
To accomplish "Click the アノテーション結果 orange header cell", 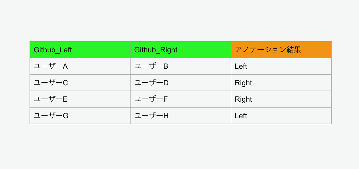I will (x=281, y=50).
